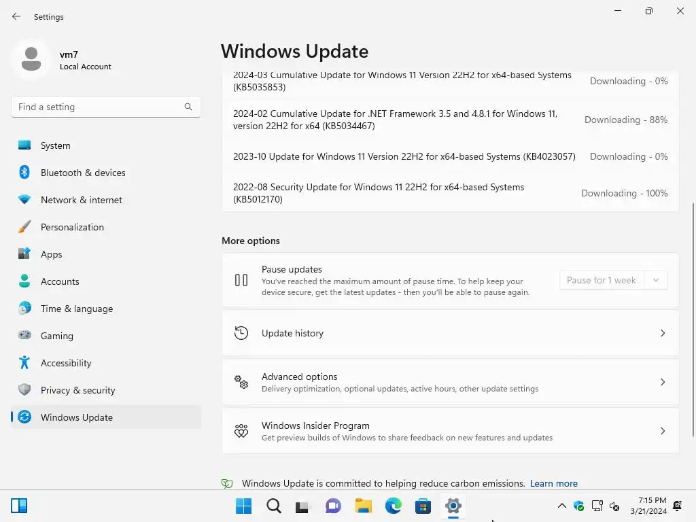This screenshot has width=696, height=522.
Task: Click the back arrow in Settings header
Action: pos(16,16)
